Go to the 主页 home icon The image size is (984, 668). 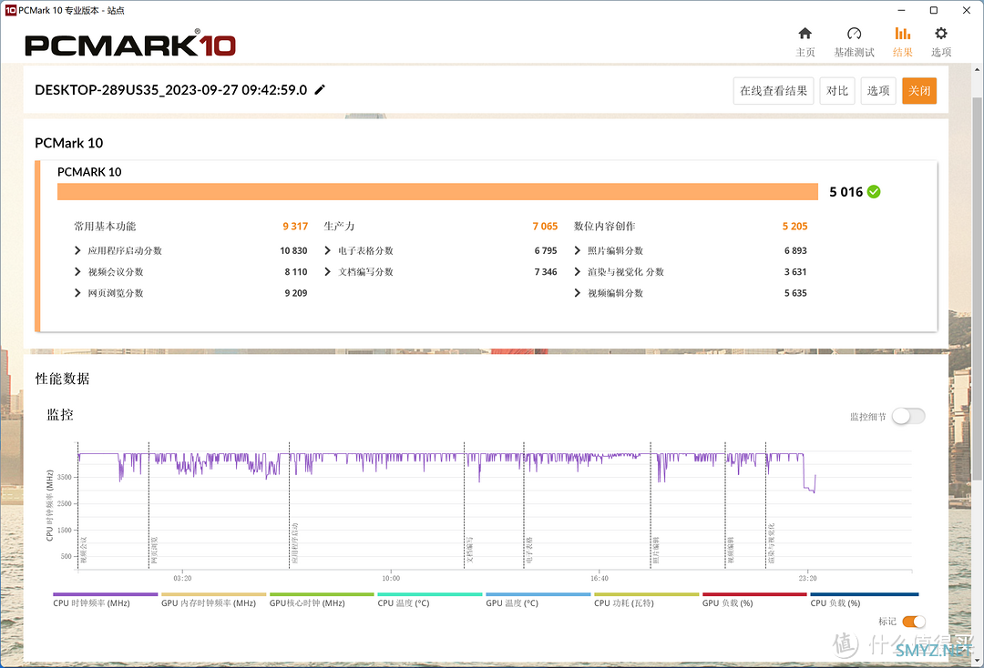pyautogui.click(x=805, y=33)
